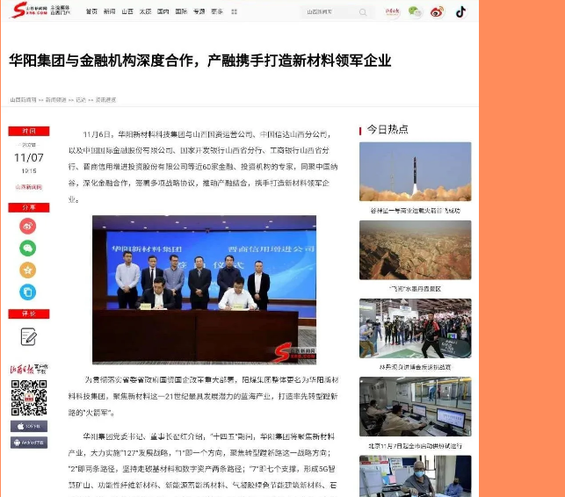Image resolution: width=565 pixels, height=497 pixels.
Task: Click the blue copy link icon
Action: [28, 292]
